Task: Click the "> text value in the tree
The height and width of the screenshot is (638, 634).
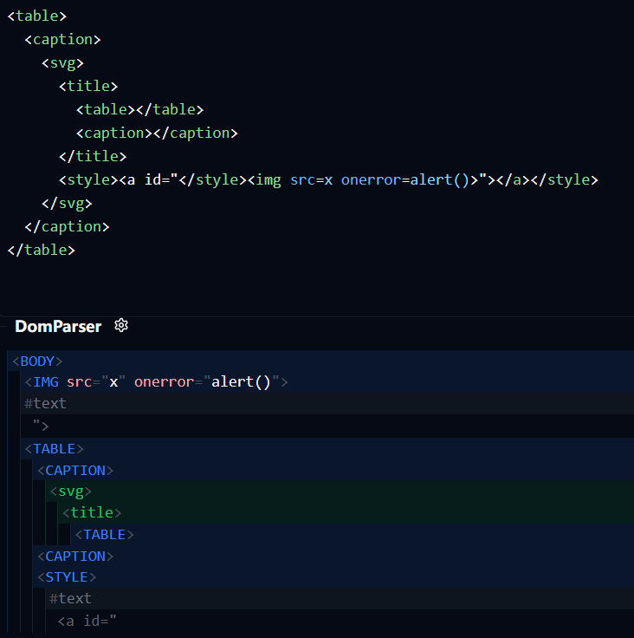Action: pyautogui.click(x=41, y=425)
